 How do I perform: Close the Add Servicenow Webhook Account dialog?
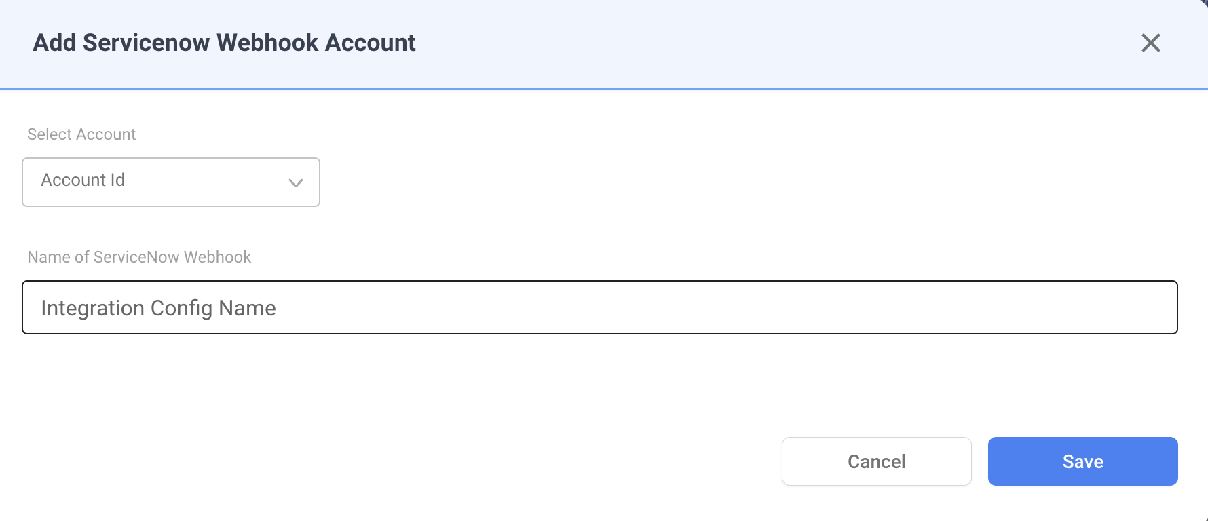coord(1151,43)
